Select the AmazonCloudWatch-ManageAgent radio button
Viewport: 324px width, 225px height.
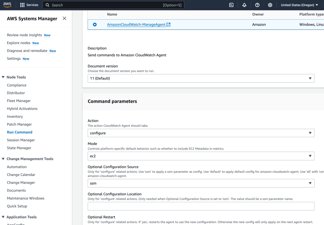[x=95, y=24]
